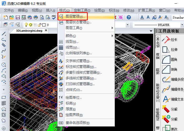Switch to the 绘图顺序 palette tab
Screen dimensions: 184x131
158,114
